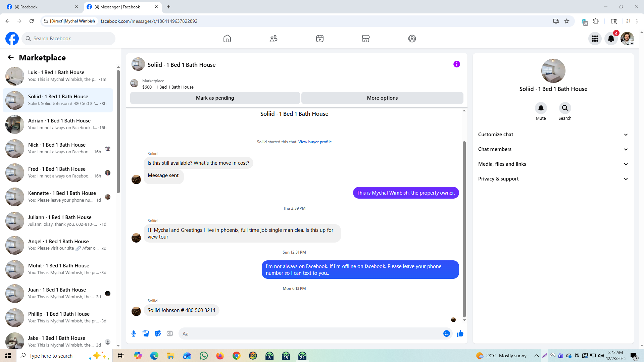Open Phillip conversation

point(58,318)
